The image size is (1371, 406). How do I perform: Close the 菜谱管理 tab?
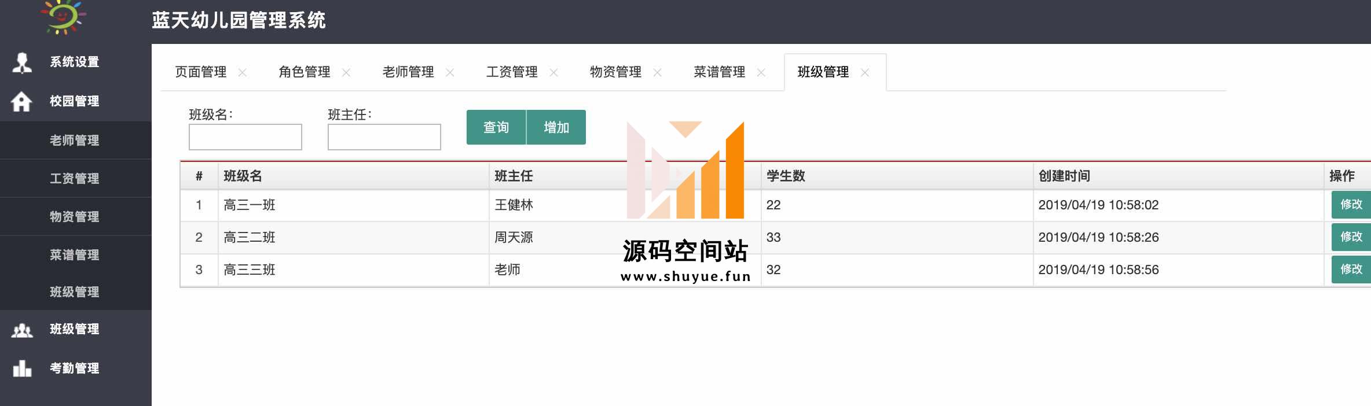click(761, 72)
